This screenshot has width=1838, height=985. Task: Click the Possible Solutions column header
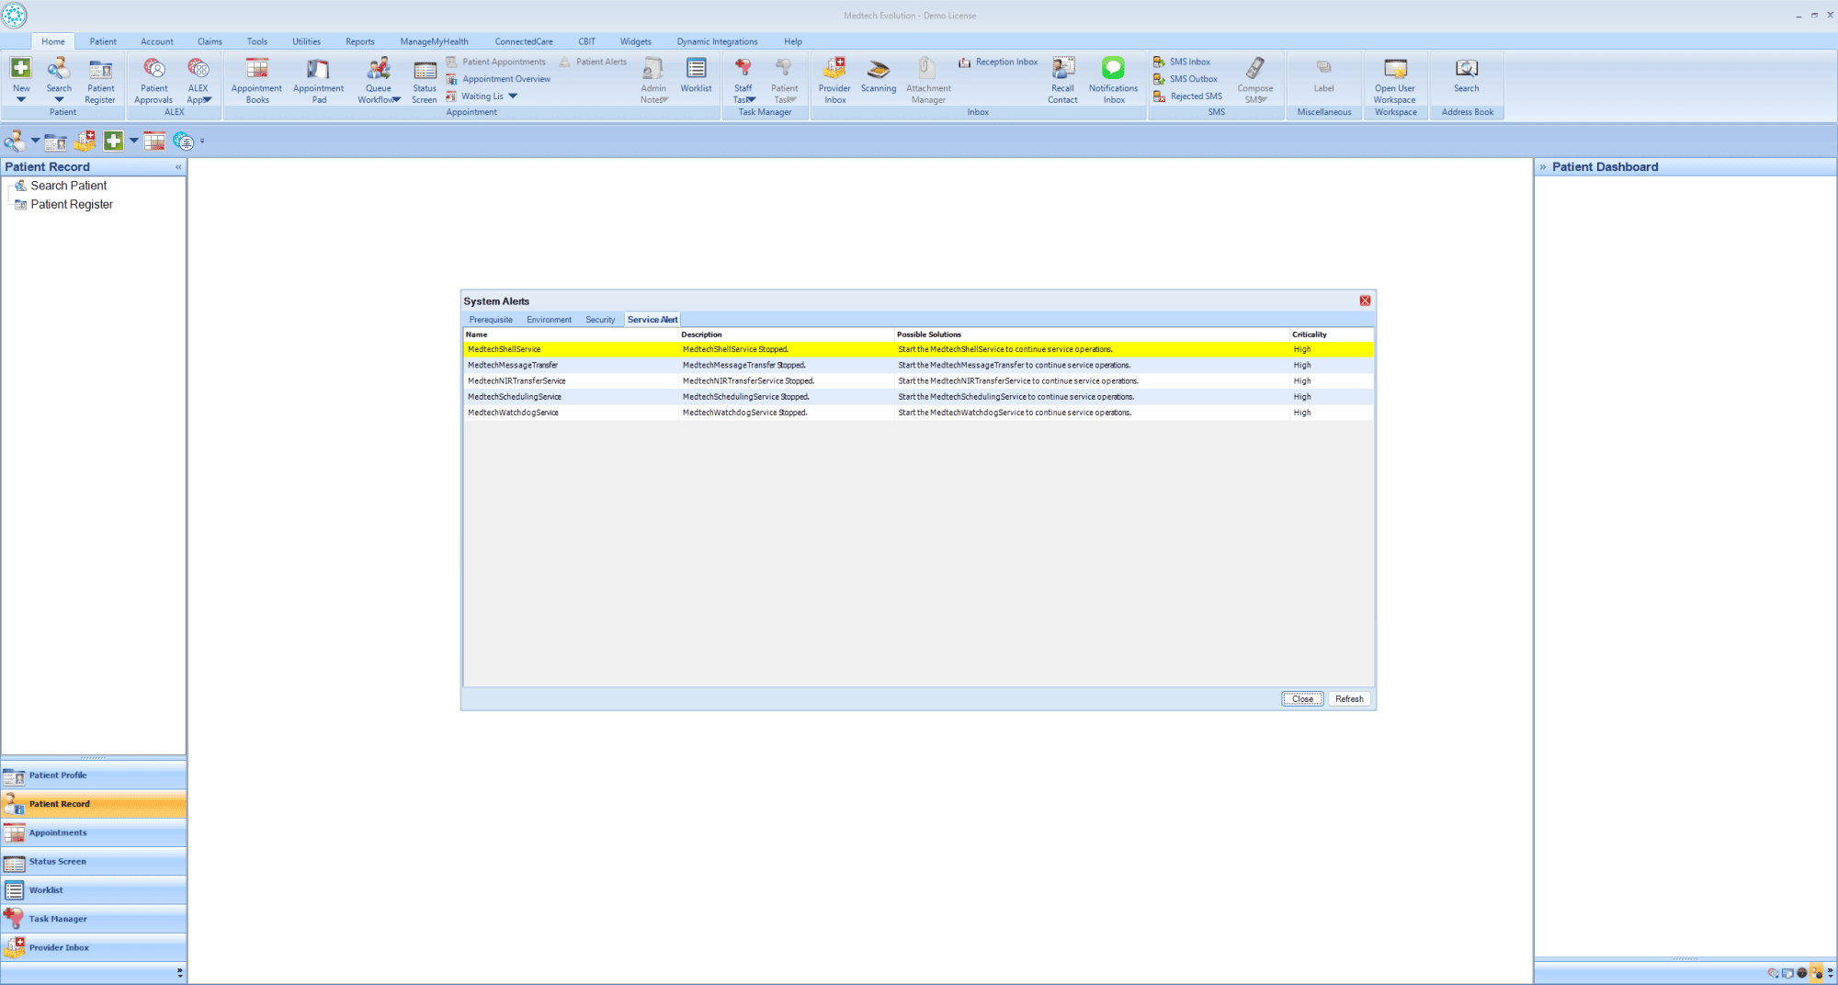click(x=1091, y=334)
